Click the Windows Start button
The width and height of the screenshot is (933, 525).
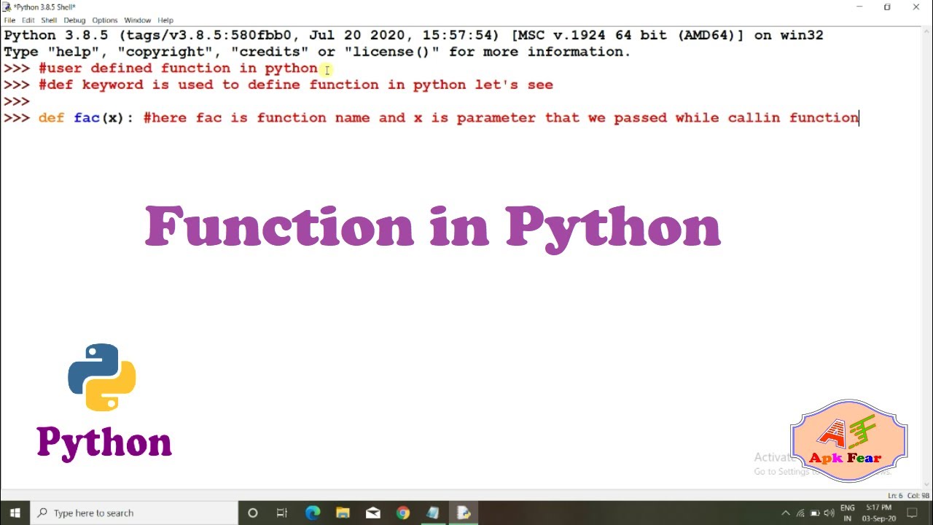15,513
